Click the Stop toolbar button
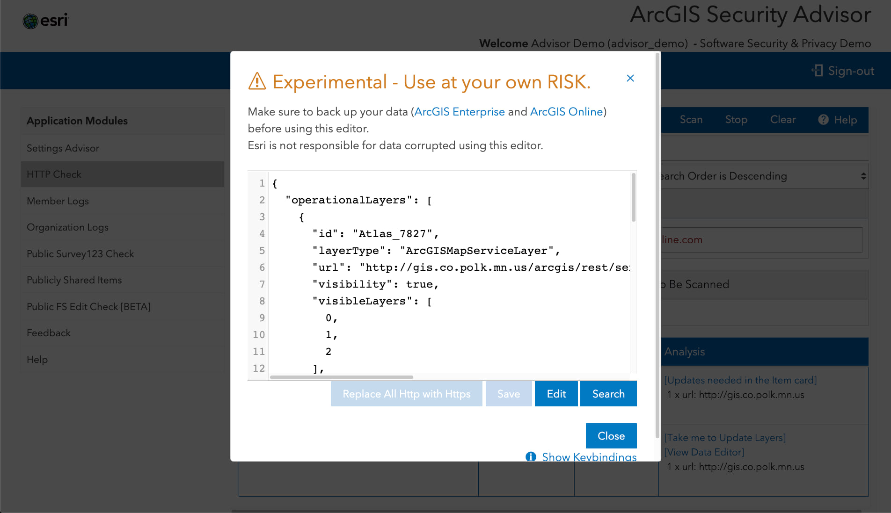Viewport: 891px width, 513px height. (x=736, y=120)
